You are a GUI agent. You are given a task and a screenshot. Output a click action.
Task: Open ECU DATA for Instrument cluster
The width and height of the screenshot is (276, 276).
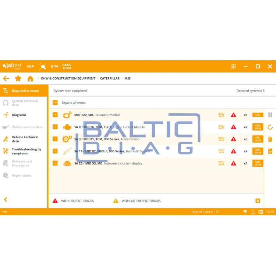pos(221,163)
